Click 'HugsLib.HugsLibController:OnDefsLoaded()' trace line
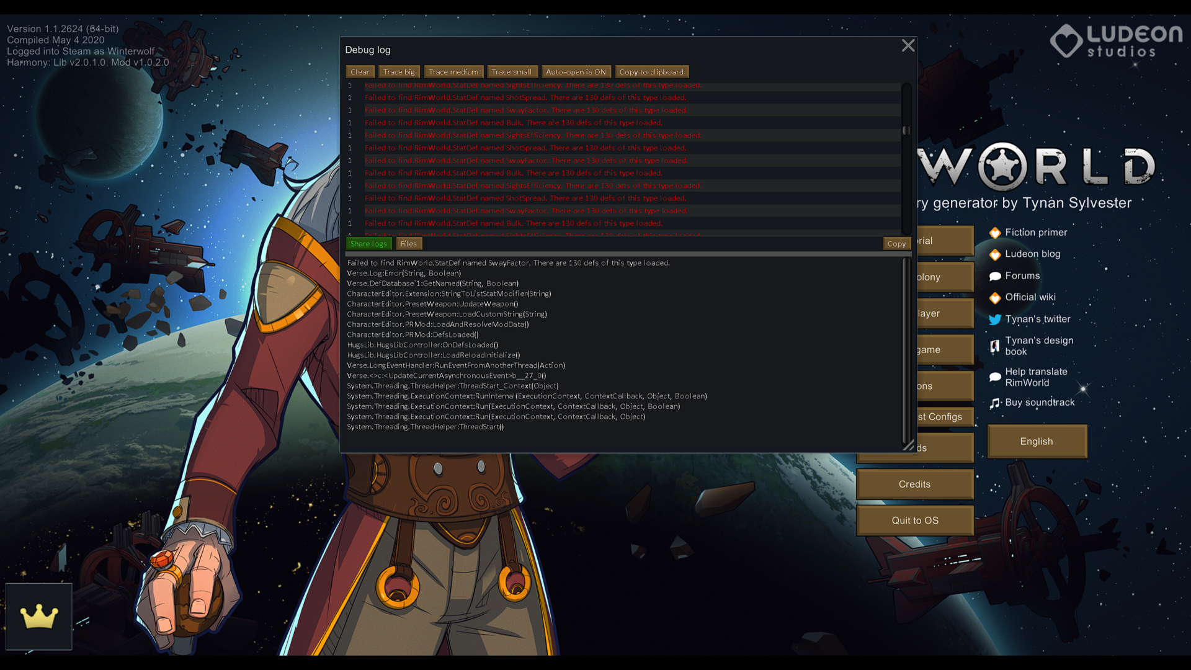 click(x=422, y=345)
